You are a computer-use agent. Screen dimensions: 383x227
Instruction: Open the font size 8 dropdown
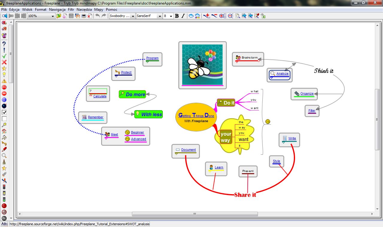pyautogui.click(x=171, y=16)
